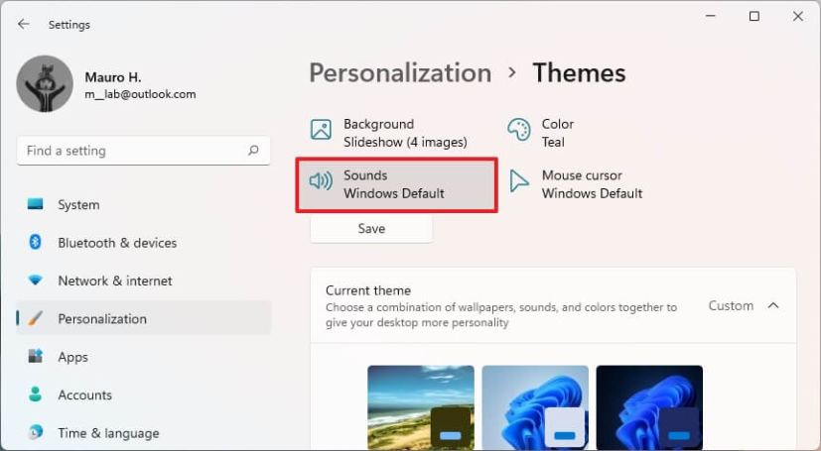Screen dimensions: 821x451
Task: Click the Apps grid icon
Action: [35, 356]
